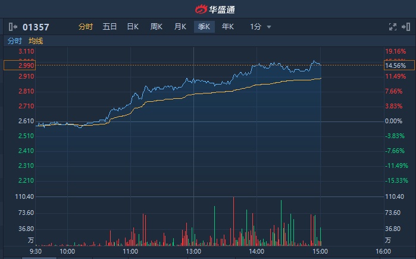Toggle the 均线 average line legend
Screen dimensions: 416x259
pyautogui.click(x=36, y=41)
